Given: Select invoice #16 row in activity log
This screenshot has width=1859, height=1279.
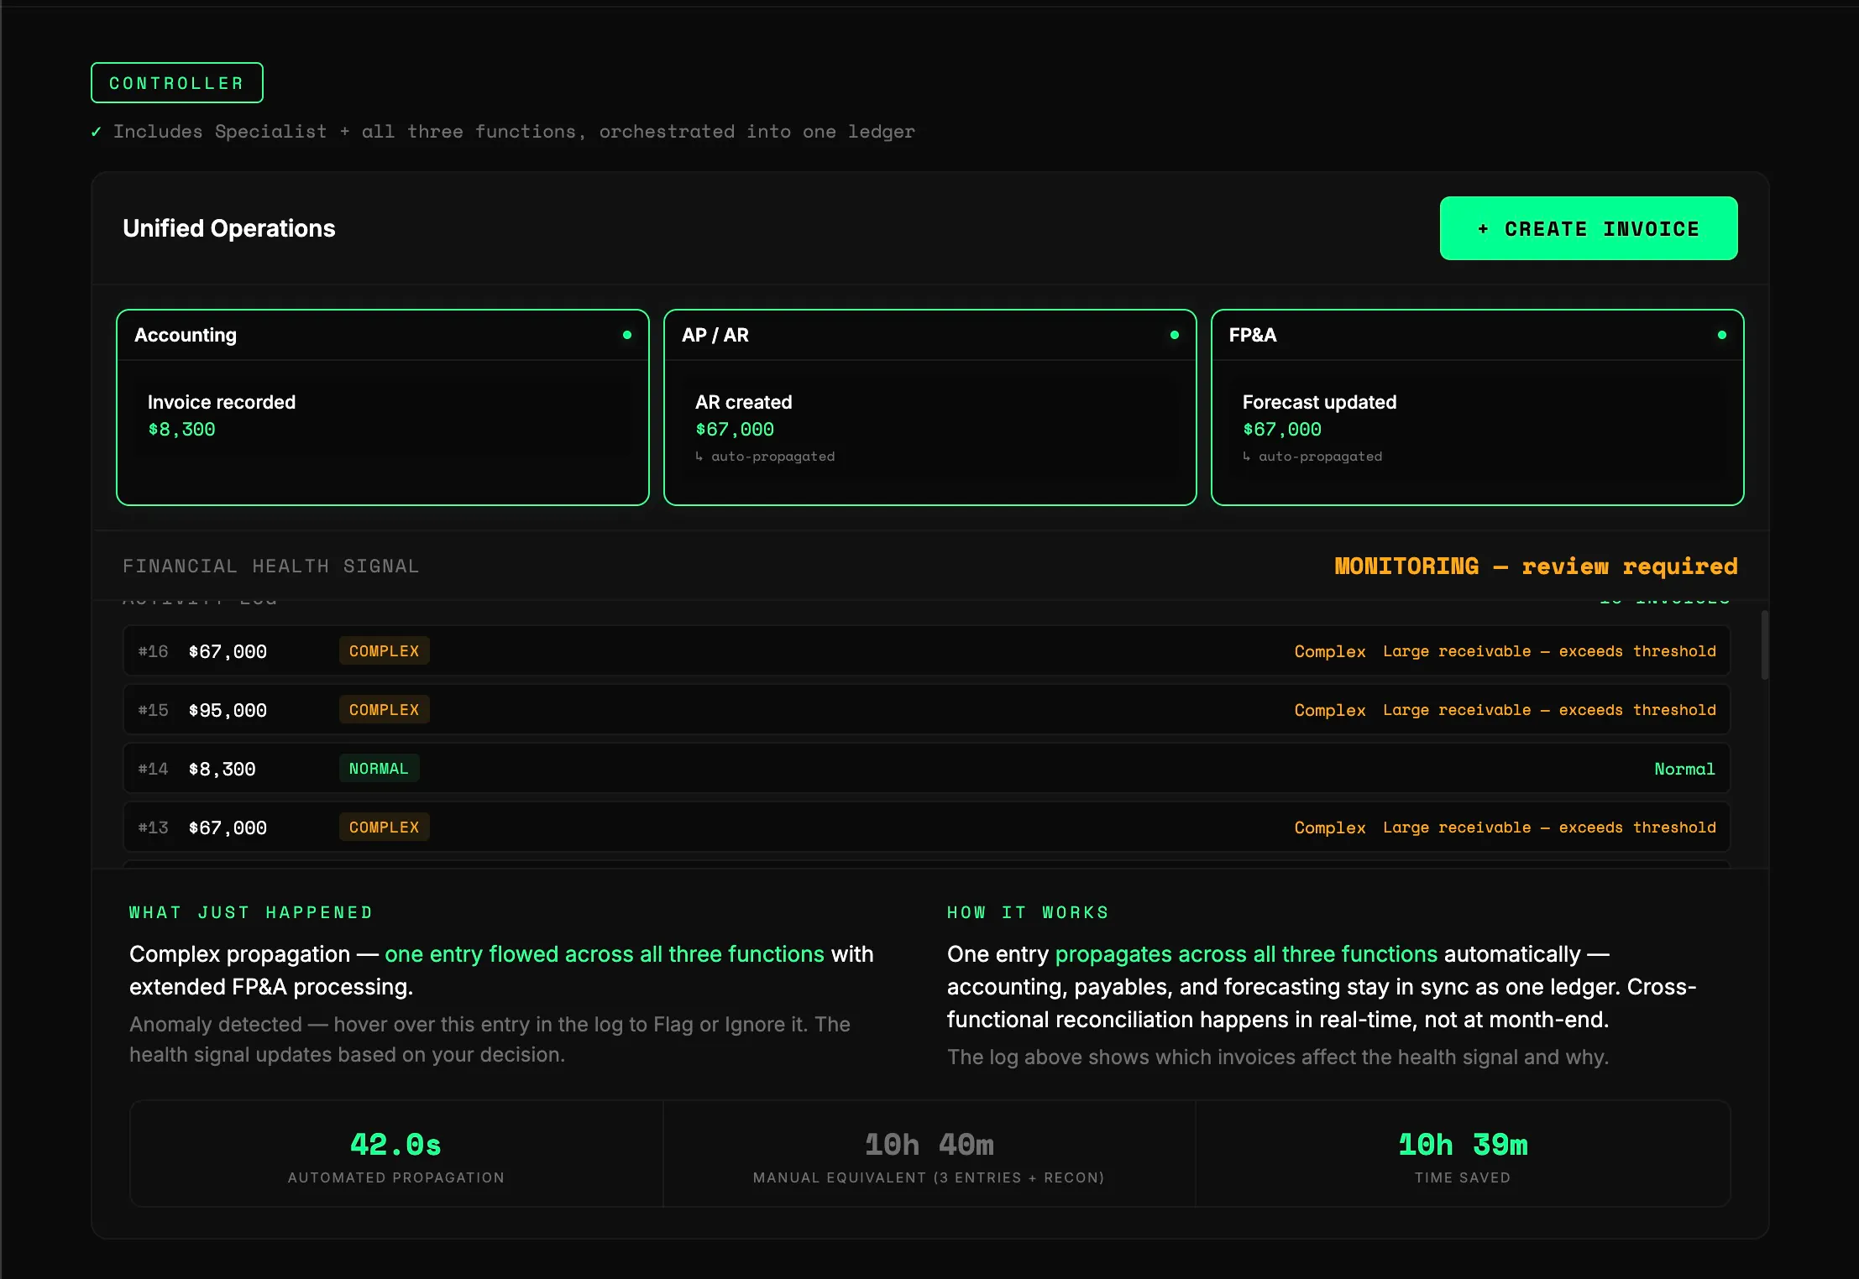Looking at the screenshot, I should tap(926, 651).
